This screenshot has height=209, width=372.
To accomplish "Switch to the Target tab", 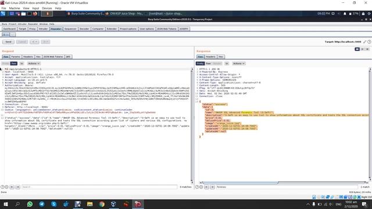I will coord(22,29).
